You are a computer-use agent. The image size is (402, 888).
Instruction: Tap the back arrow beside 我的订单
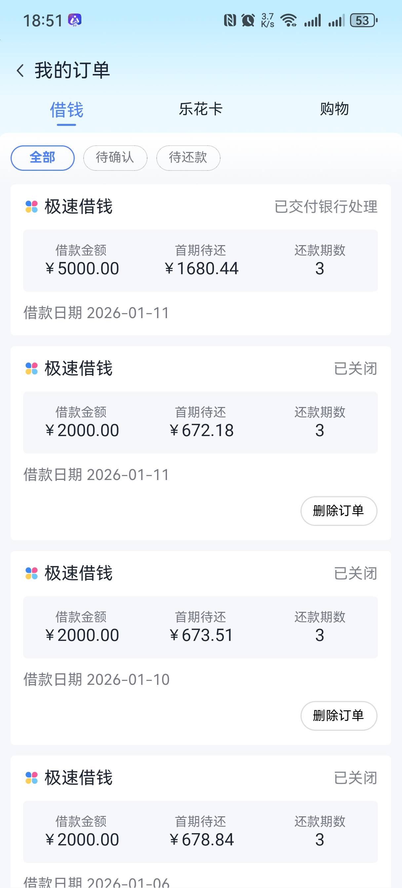(20, 71)
